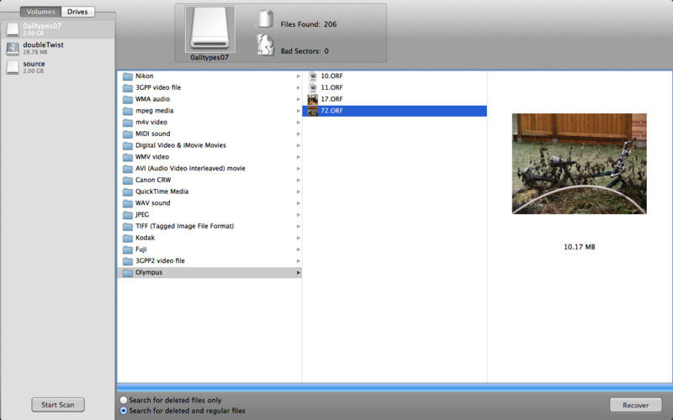673x420 pixels.
Task: Select the 17.ORF file thumbnail icon
Action: click(x=313, y=99)
